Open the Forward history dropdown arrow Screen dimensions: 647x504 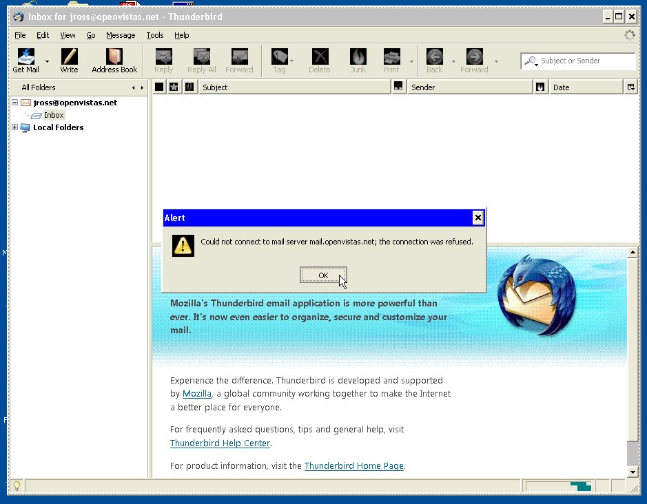click(496, 61)
